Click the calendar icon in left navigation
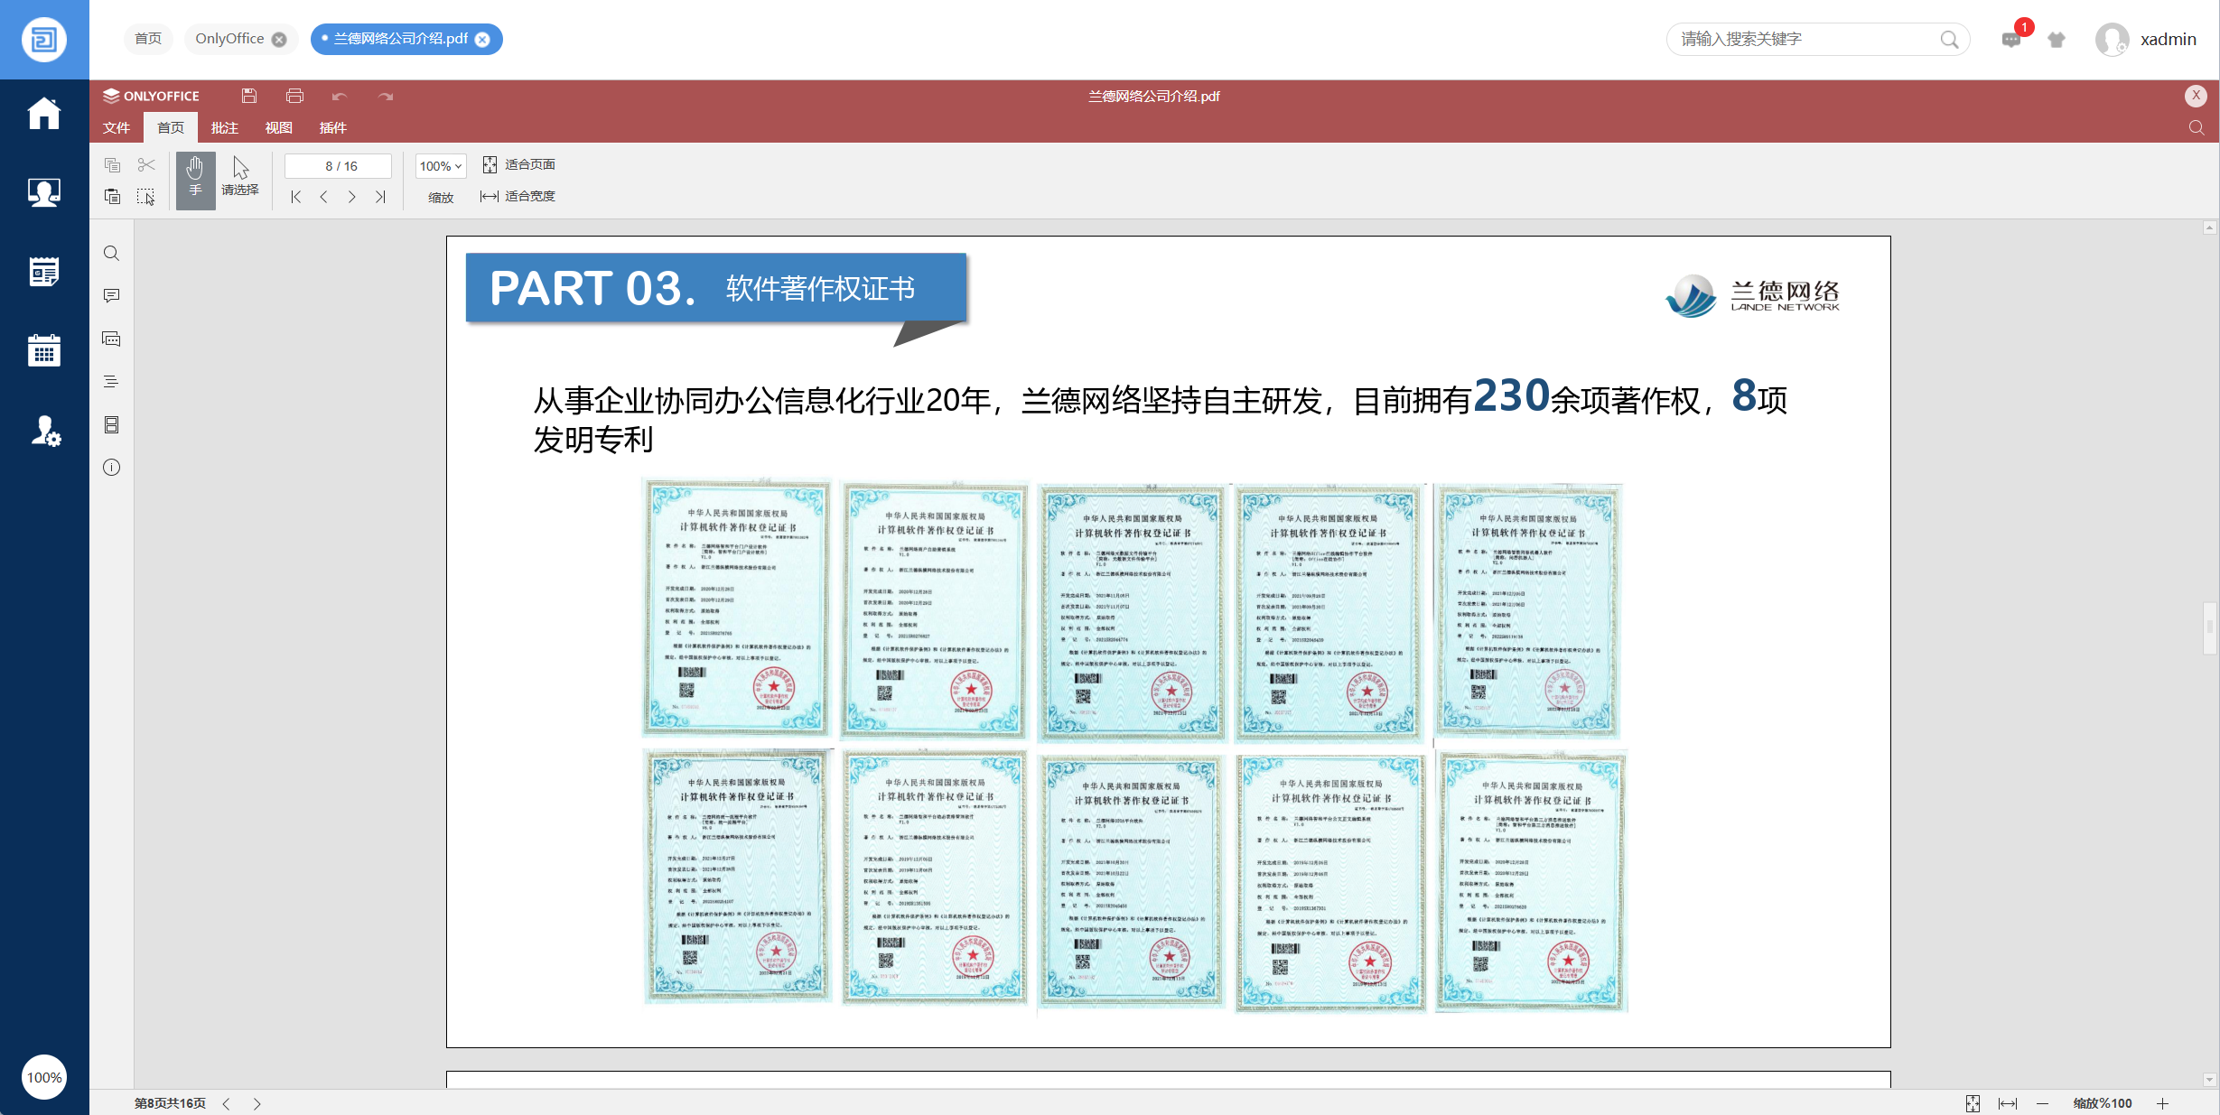The image size is (2220, 1115). pos(43,350)
